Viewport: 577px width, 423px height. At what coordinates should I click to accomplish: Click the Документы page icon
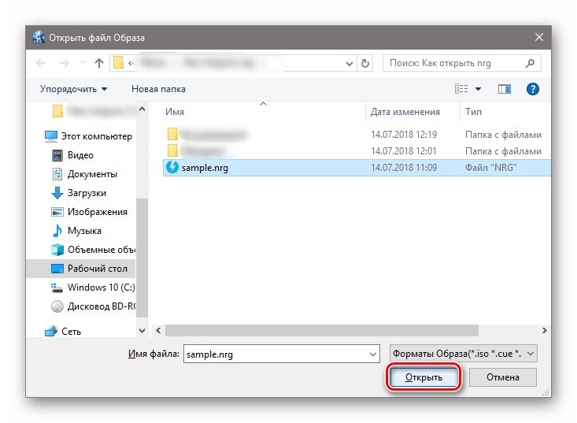click(57, 174)
